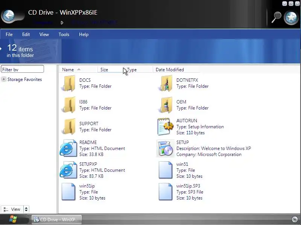Click the OEM file name
Screen dimensions: 301x225
tap(181, 102)
